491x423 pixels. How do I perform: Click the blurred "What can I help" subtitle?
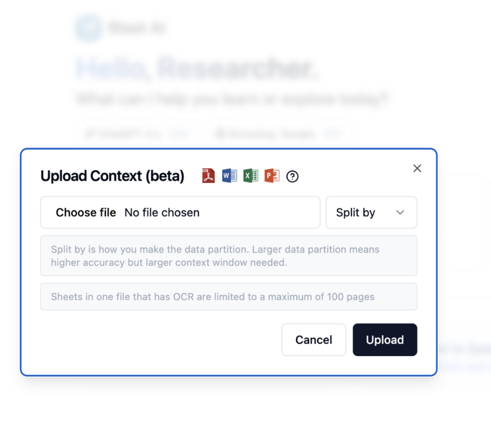(232, 99)
